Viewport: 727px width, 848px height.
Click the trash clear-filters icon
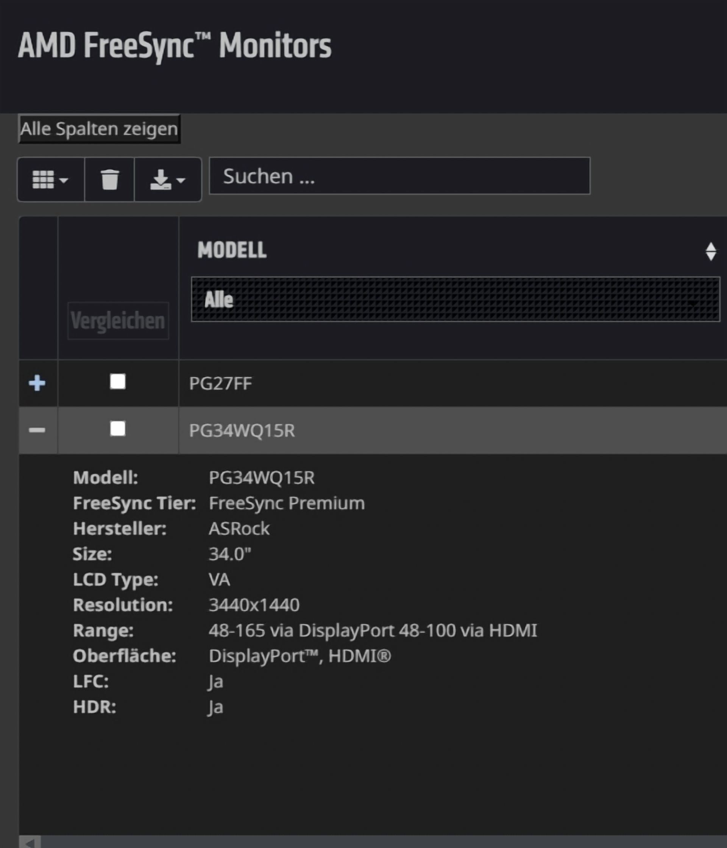[109, 179]
